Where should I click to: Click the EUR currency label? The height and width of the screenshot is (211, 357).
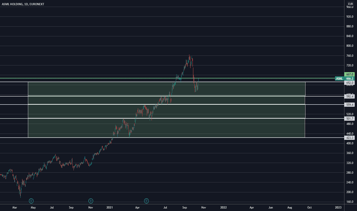point(350,4)
